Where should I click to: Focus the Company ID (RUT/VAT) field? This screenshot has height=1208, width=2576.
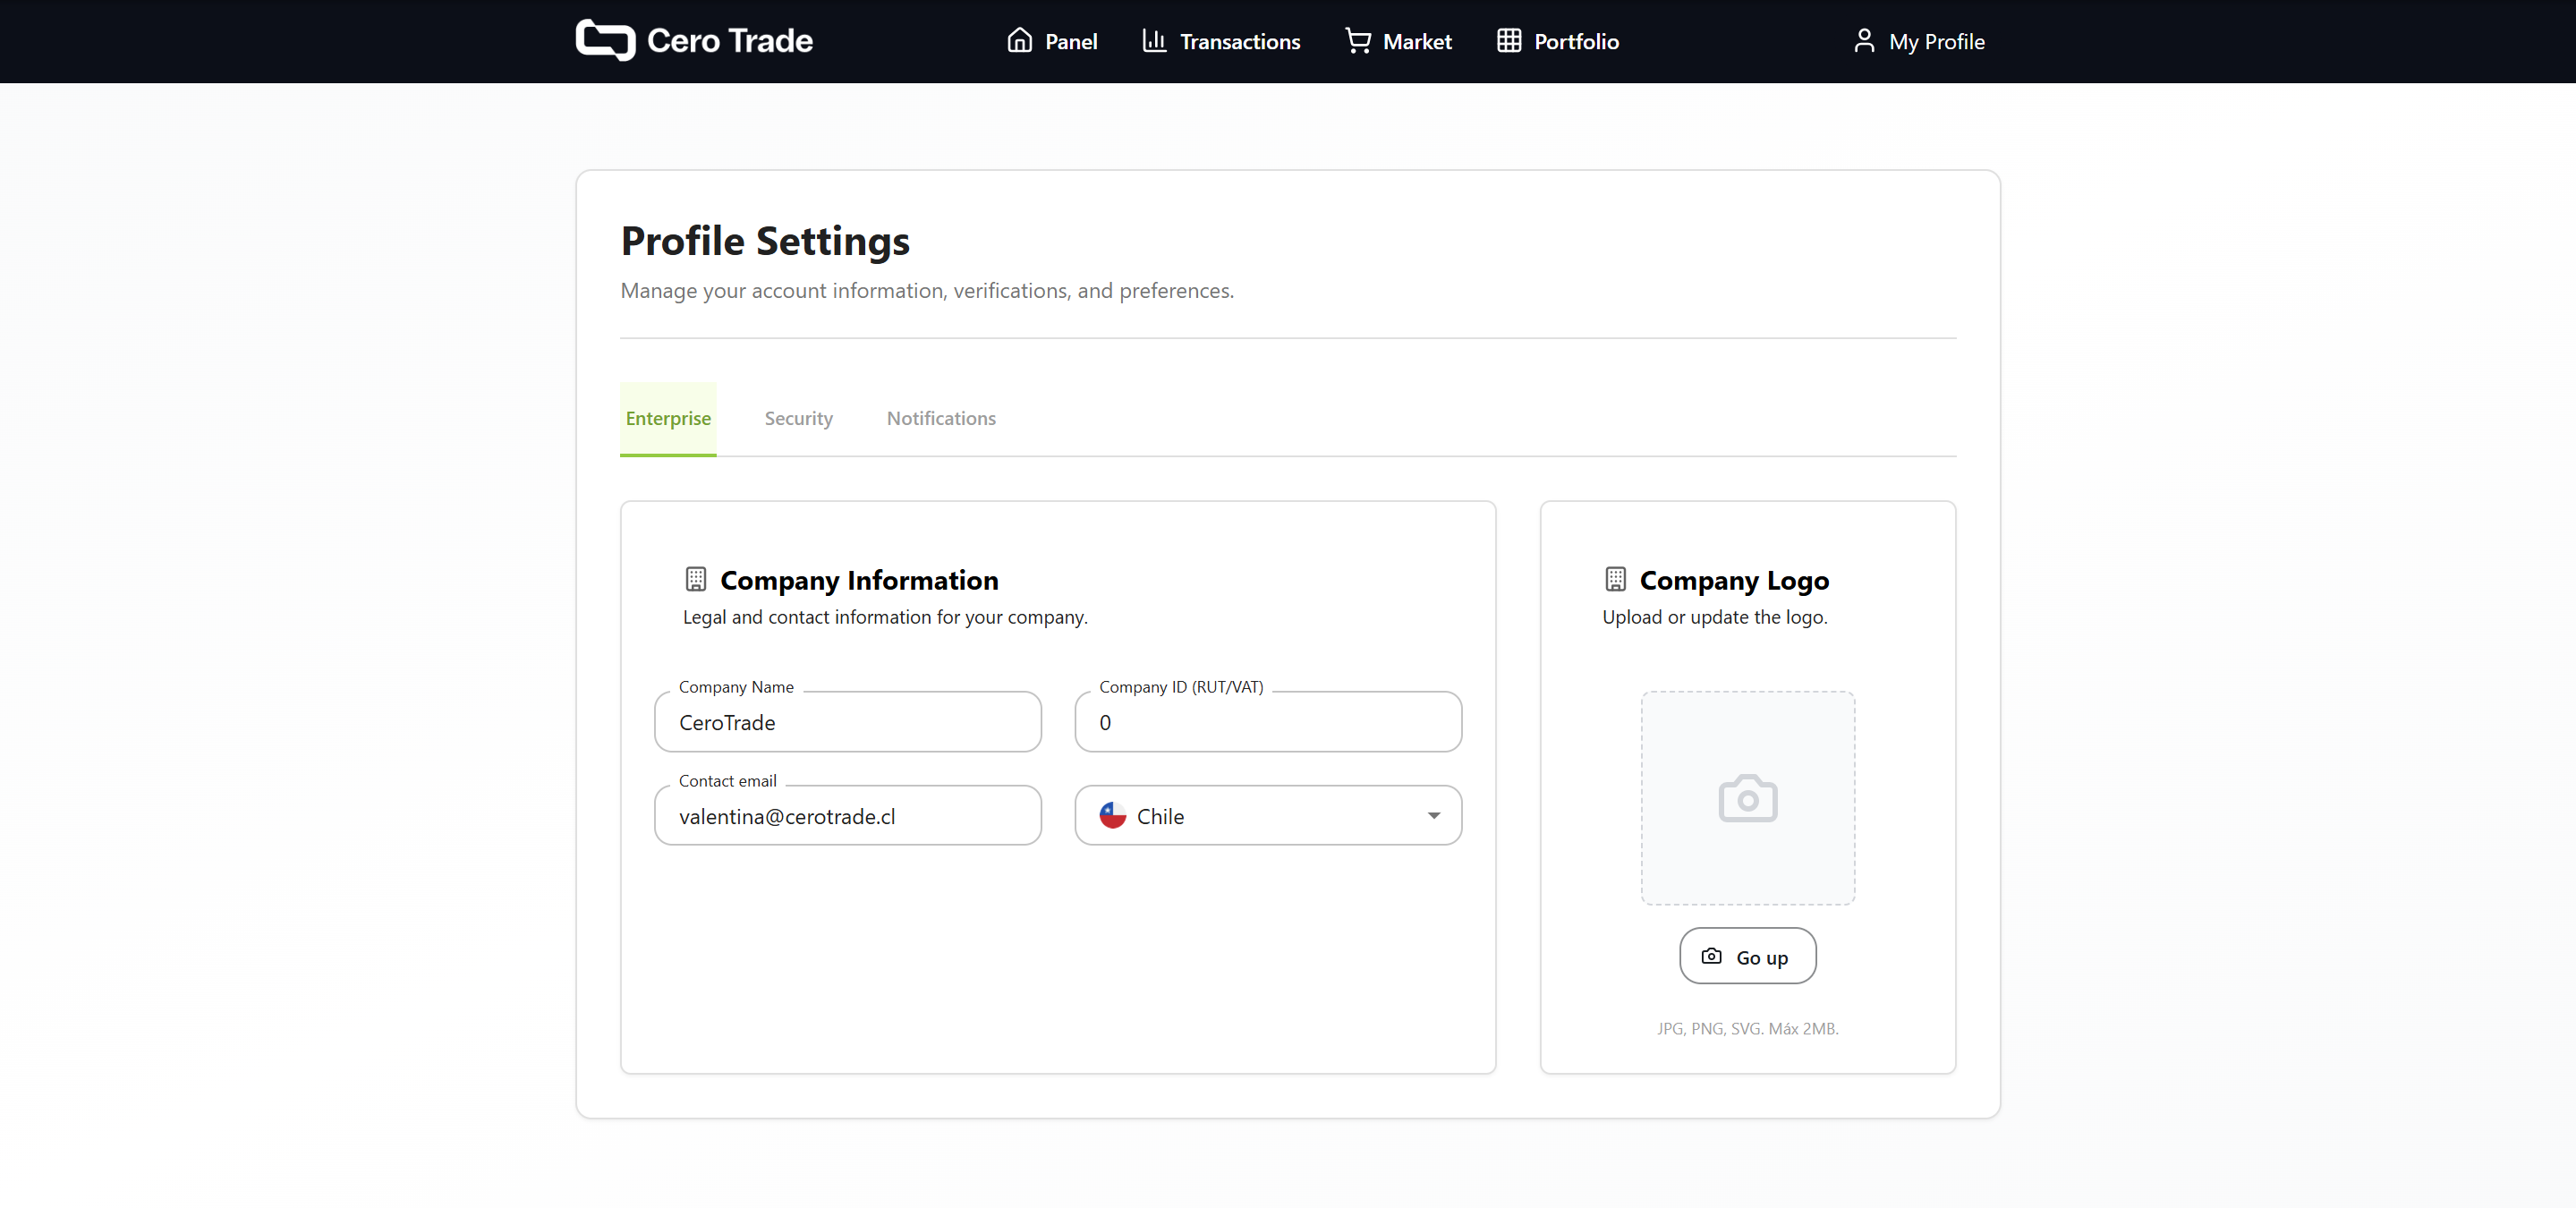pyautogui.click(x=1267, y=722)
